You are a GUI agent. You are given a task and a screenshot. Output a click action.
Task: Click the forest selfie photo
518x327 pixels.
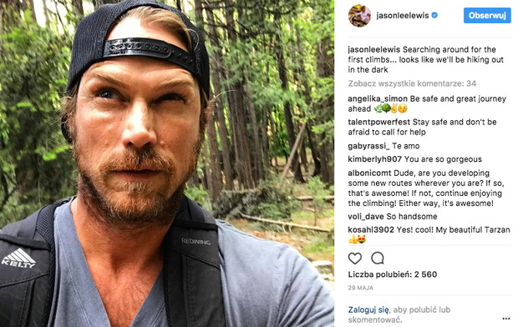click(167, 163)
